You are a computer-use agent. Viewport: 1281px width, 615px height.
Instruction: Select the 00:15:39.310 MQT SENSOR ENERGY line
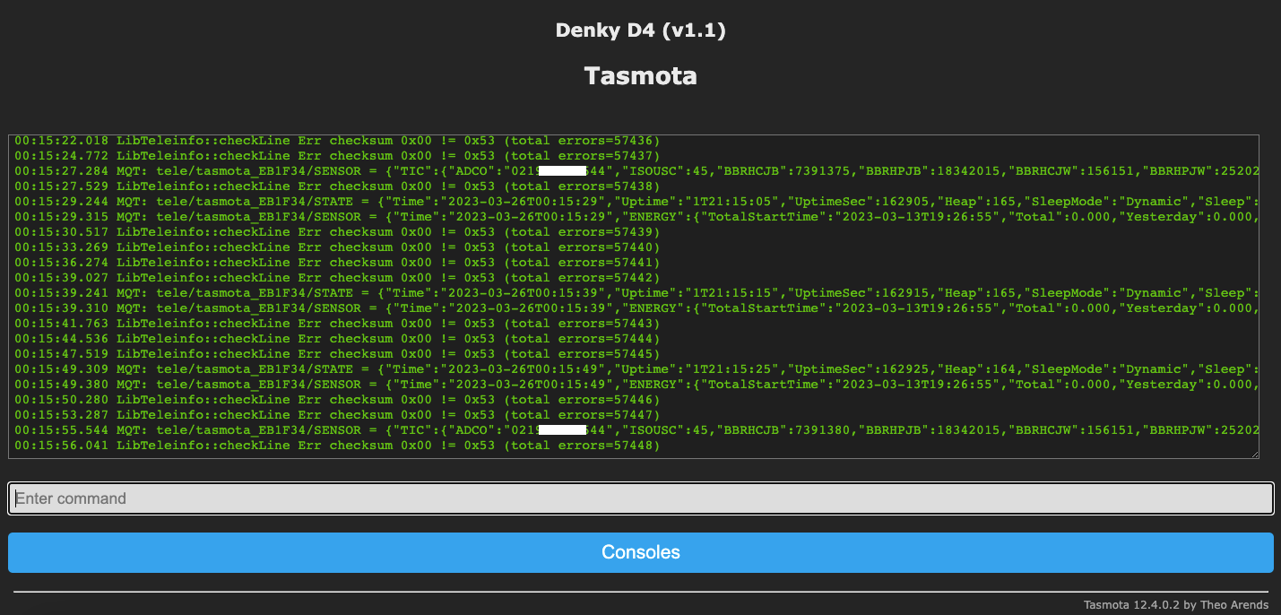[x=636, y=308]
